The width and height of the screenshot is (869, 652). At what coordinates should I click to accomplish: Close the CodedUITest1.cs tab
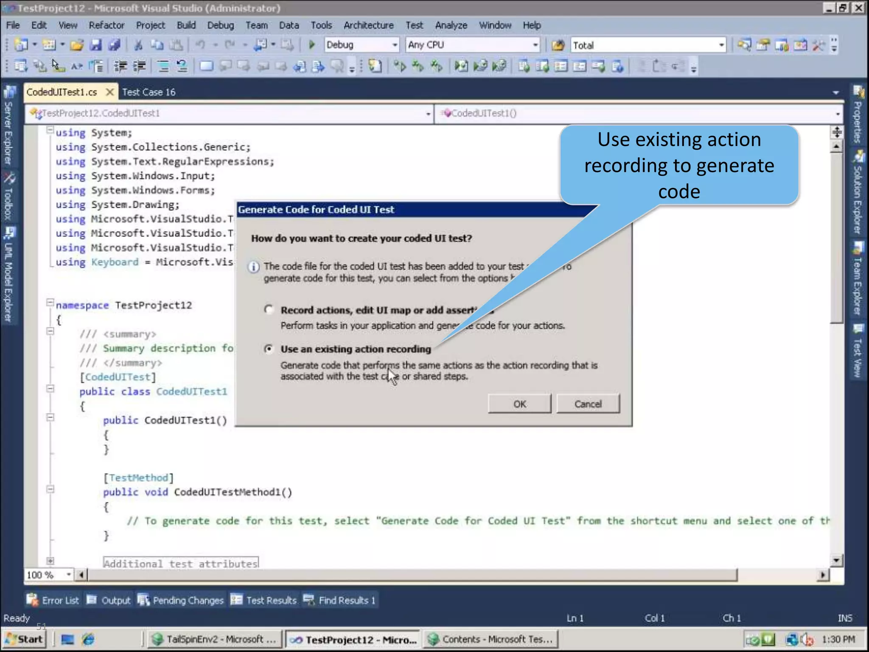point(109,92)
